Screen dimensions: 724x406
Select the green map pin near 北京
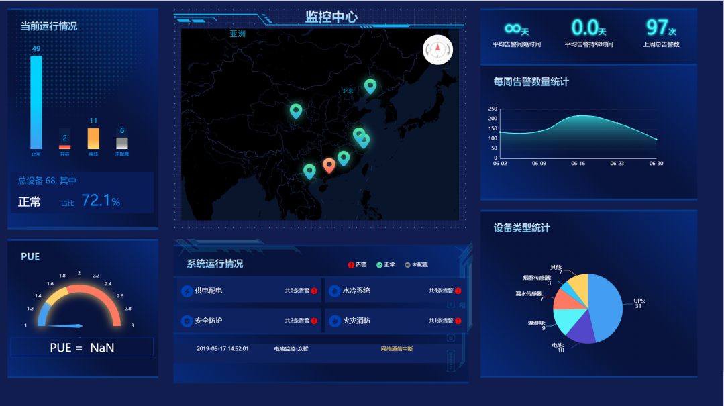370,86
